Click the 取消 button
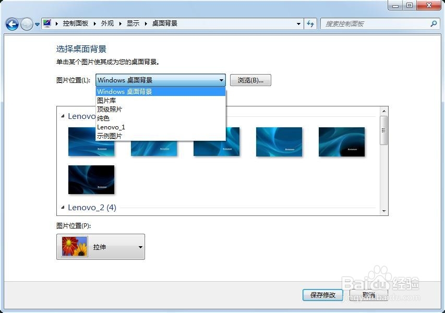Viewport: 445px width, 313px height. point(368,295)
